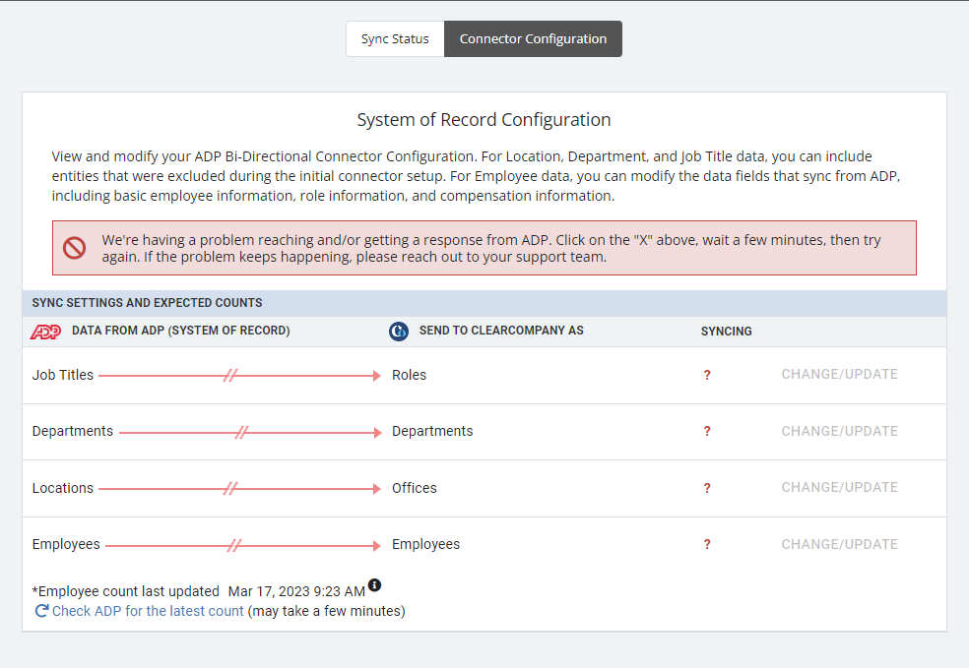Switch to the Sync Status tab
The image size is (969, 668).
(395, 39)
